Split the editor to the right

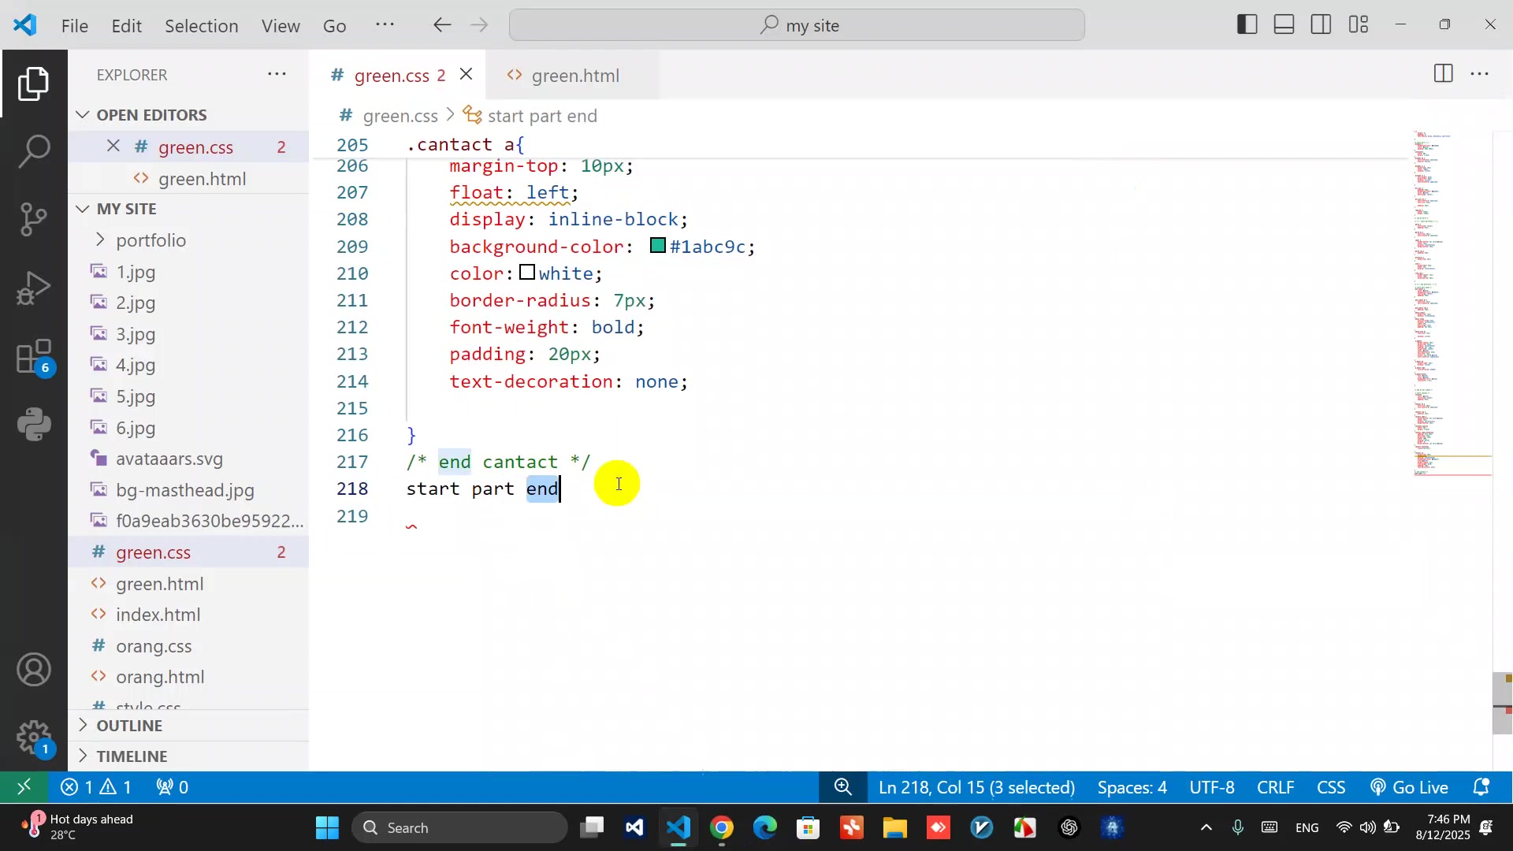[1443, 74]
